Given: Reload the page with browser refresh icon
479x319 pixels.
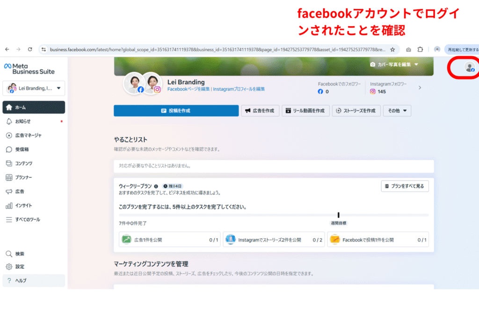Looking at the screenshot, I should pos(30,49).
